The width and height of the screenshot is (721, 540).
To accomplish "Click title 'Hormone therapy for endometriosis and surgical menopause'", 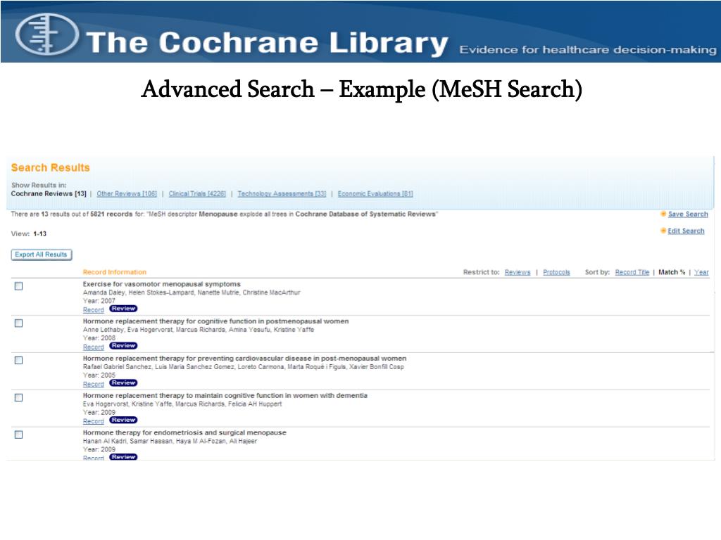I will click(x=184, y=433).
